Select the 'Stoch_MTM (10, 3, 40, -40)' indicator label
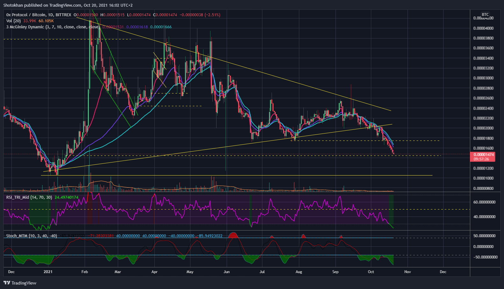 tap(32, 236)
